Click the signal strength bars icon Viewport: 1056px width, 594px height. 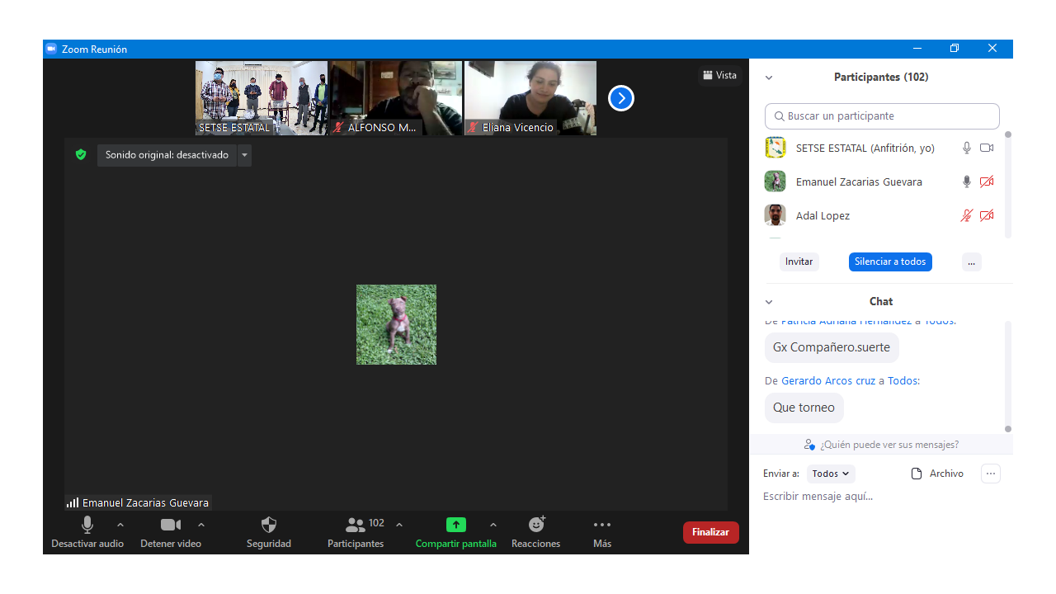pos(73,502)
